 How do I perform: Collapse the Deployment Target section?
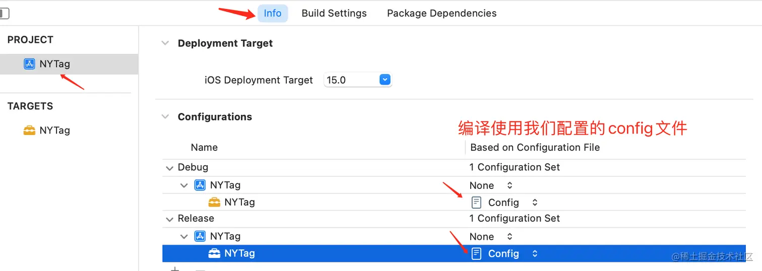pos(165,43)
